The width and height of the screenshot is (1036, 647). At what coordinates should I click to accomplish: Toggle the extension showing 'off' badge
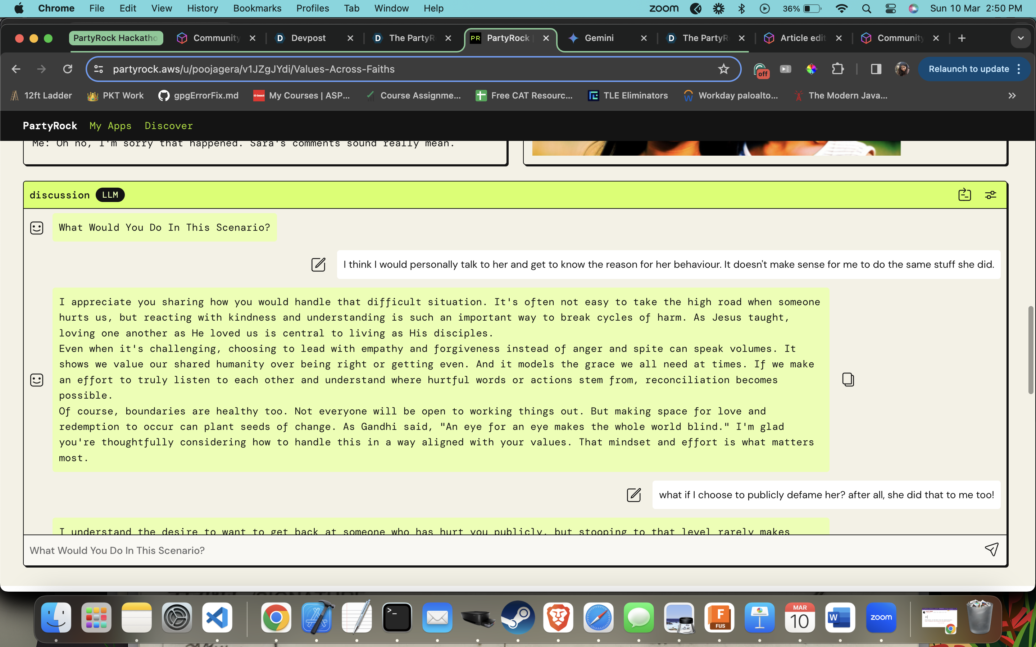coord(761,70)
